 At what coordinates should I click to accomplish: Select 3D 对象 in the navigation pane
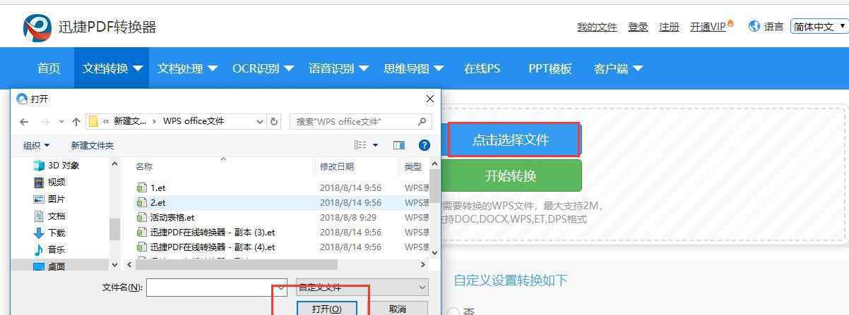tap(57, 165)
